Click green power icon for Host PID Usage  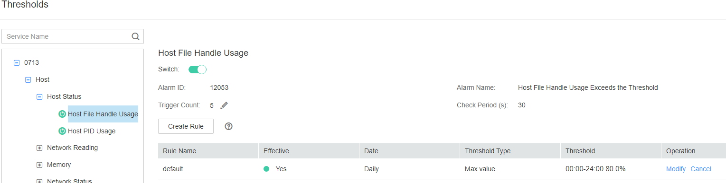pyautogui.click(x=62, y=131)
